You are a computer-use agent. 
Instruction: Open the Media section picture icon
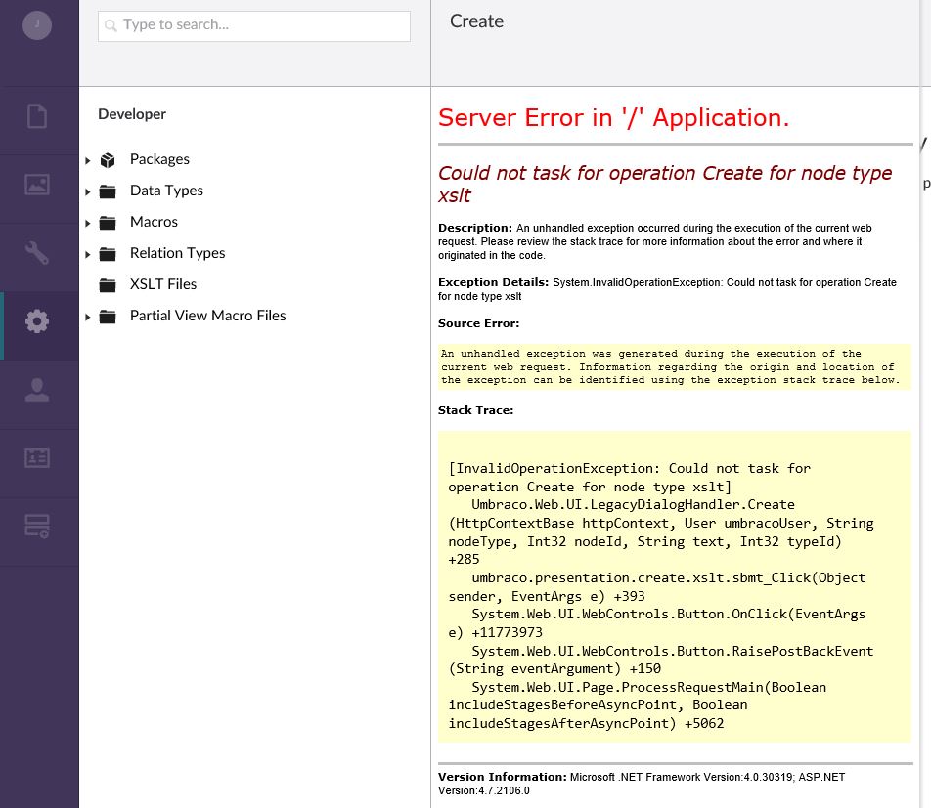click(37, 185)
